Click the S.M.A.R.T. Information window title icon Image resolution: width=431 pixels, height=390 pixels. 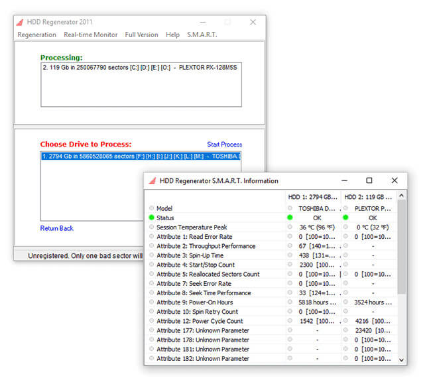tap(153, 180)
